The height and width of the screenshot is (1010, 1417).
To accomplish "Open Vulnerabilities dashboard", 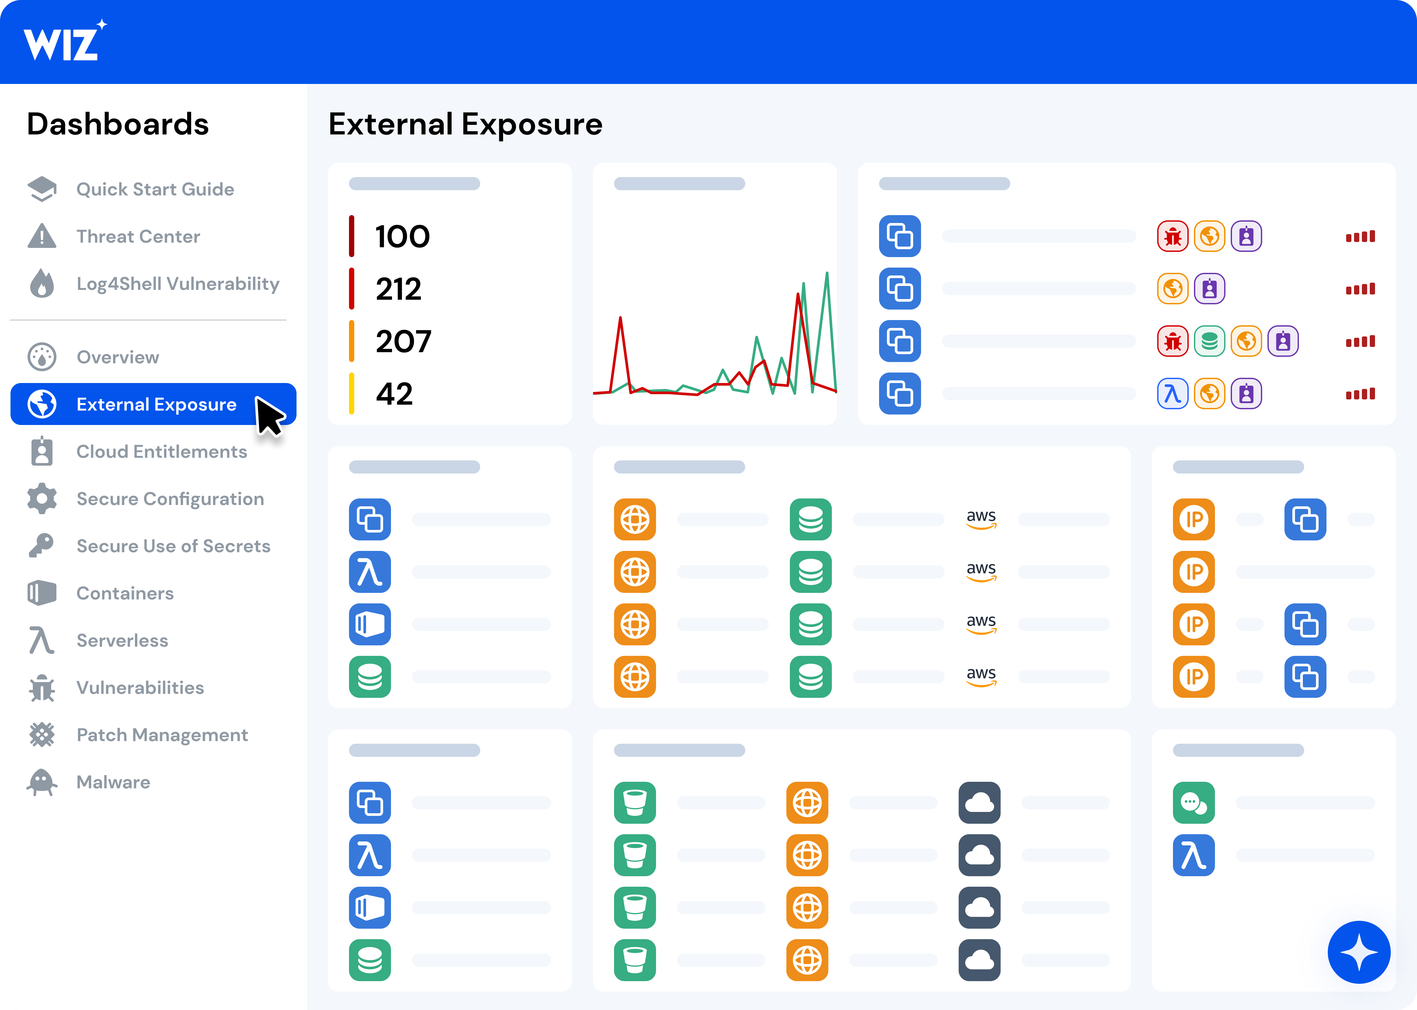I will [140, 688].
